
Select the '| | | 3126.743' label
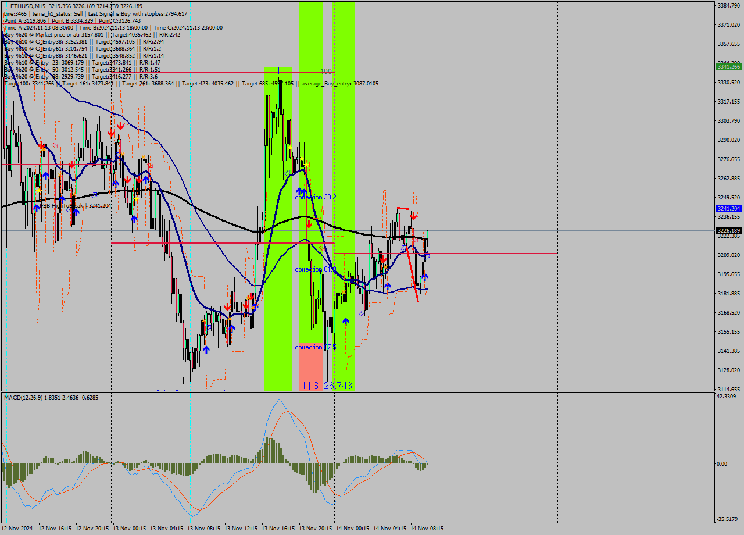click(x=325, y=386)
